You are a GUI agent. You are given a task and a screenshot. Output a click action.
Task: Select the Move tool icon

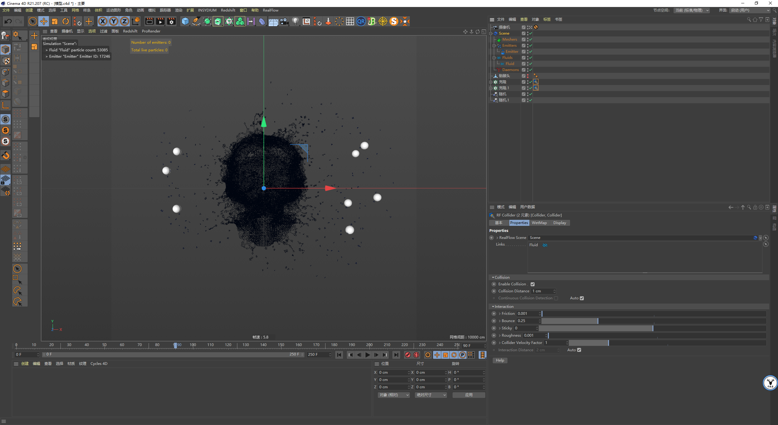(44, 21)
